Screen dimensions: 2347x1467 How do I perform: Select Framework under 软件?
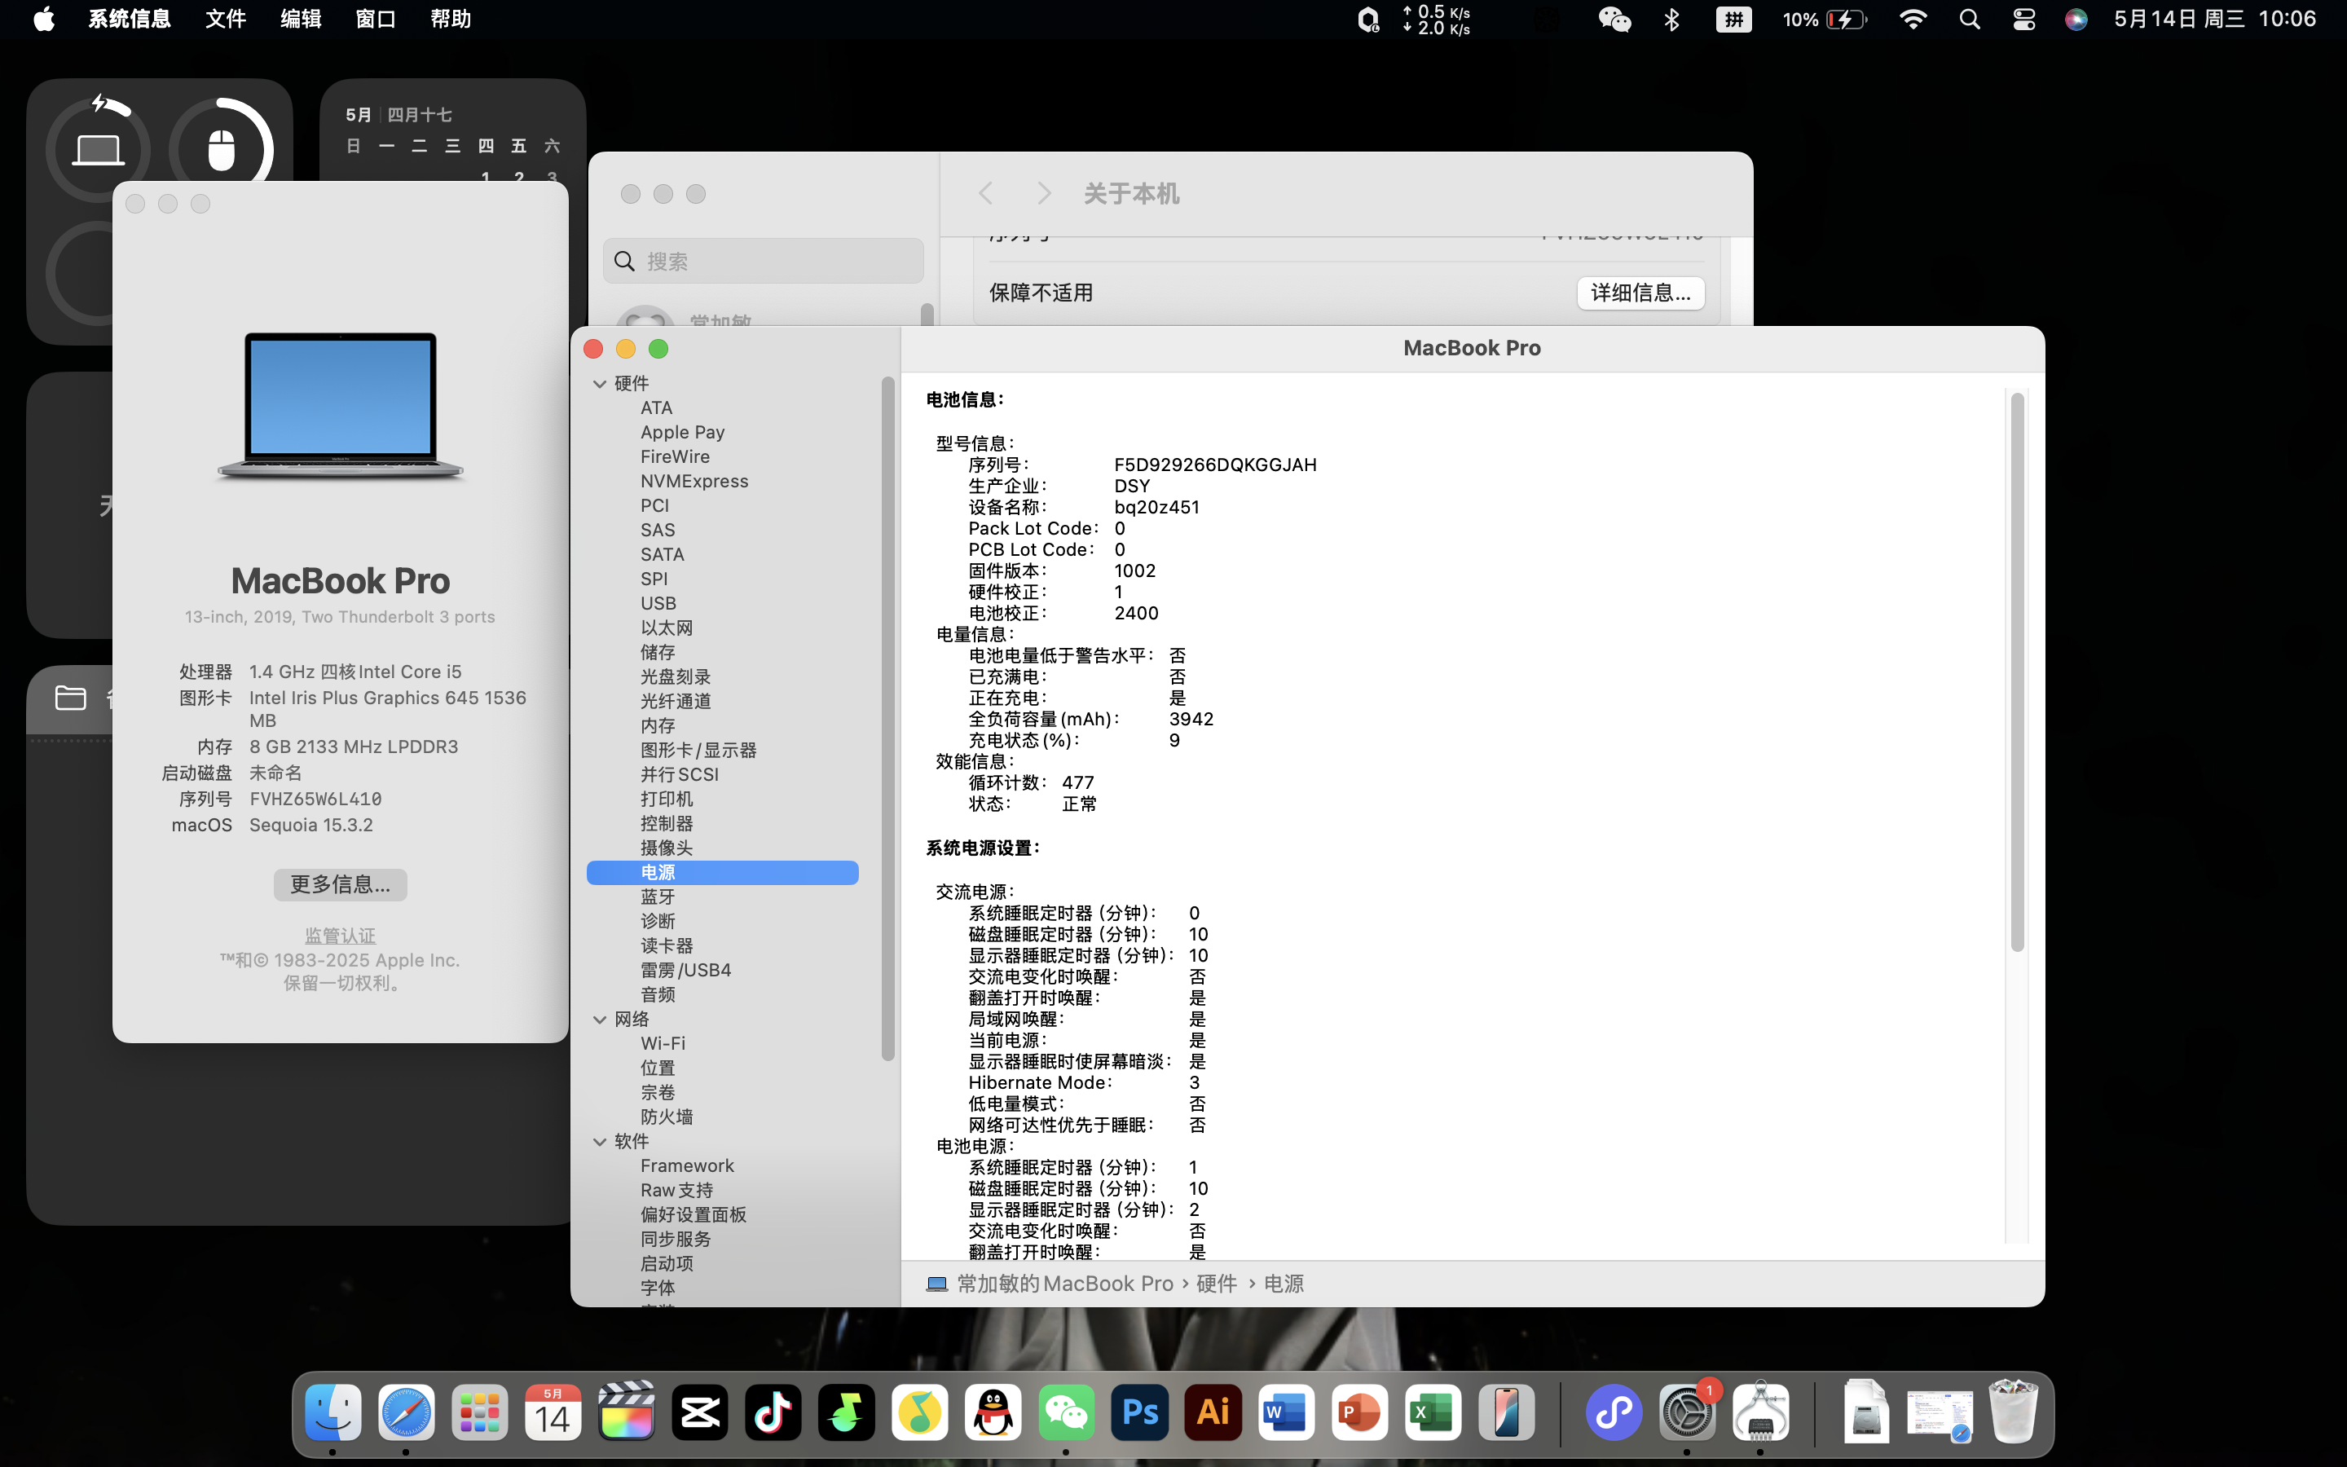pos(687,1165)
